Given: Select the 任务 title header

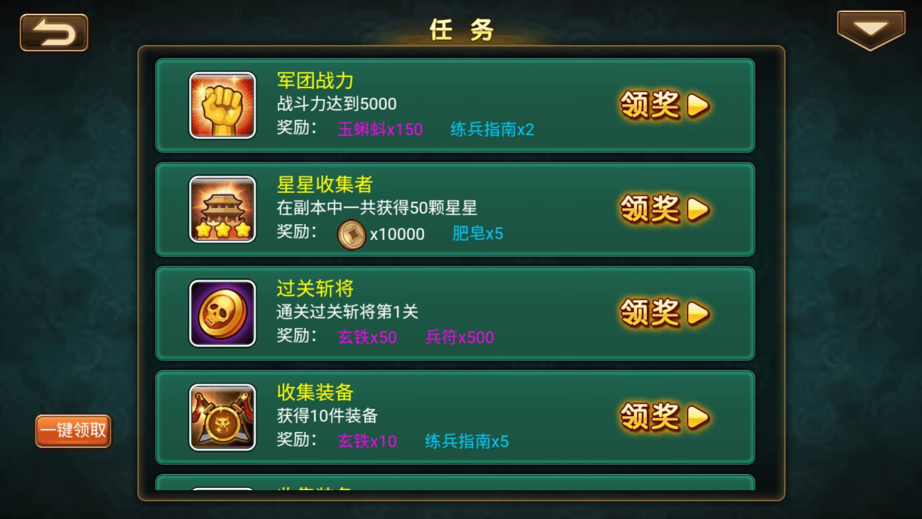Looking at the screenshot, I should [461, 30].
